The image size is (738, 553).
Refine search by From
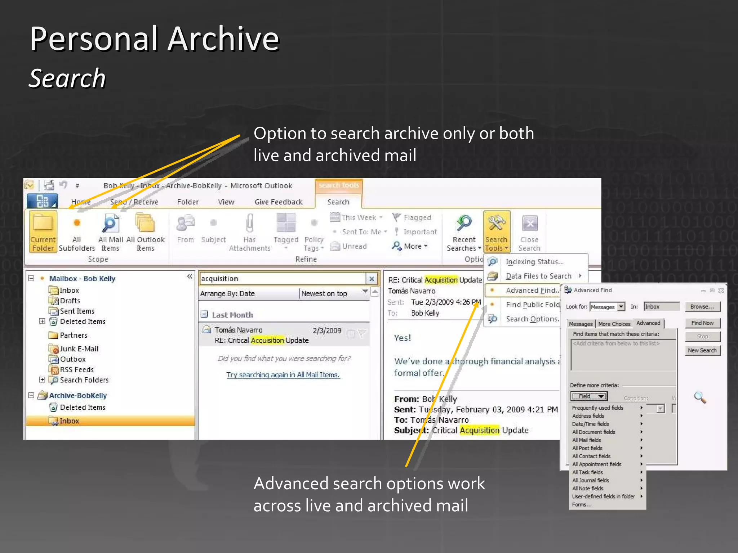[185, 229]
